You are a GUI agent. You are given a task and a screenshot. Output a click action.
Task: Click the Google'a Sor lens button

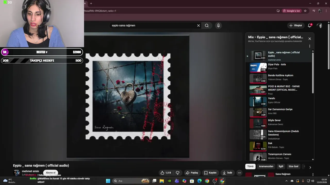(x=292, y=11)
